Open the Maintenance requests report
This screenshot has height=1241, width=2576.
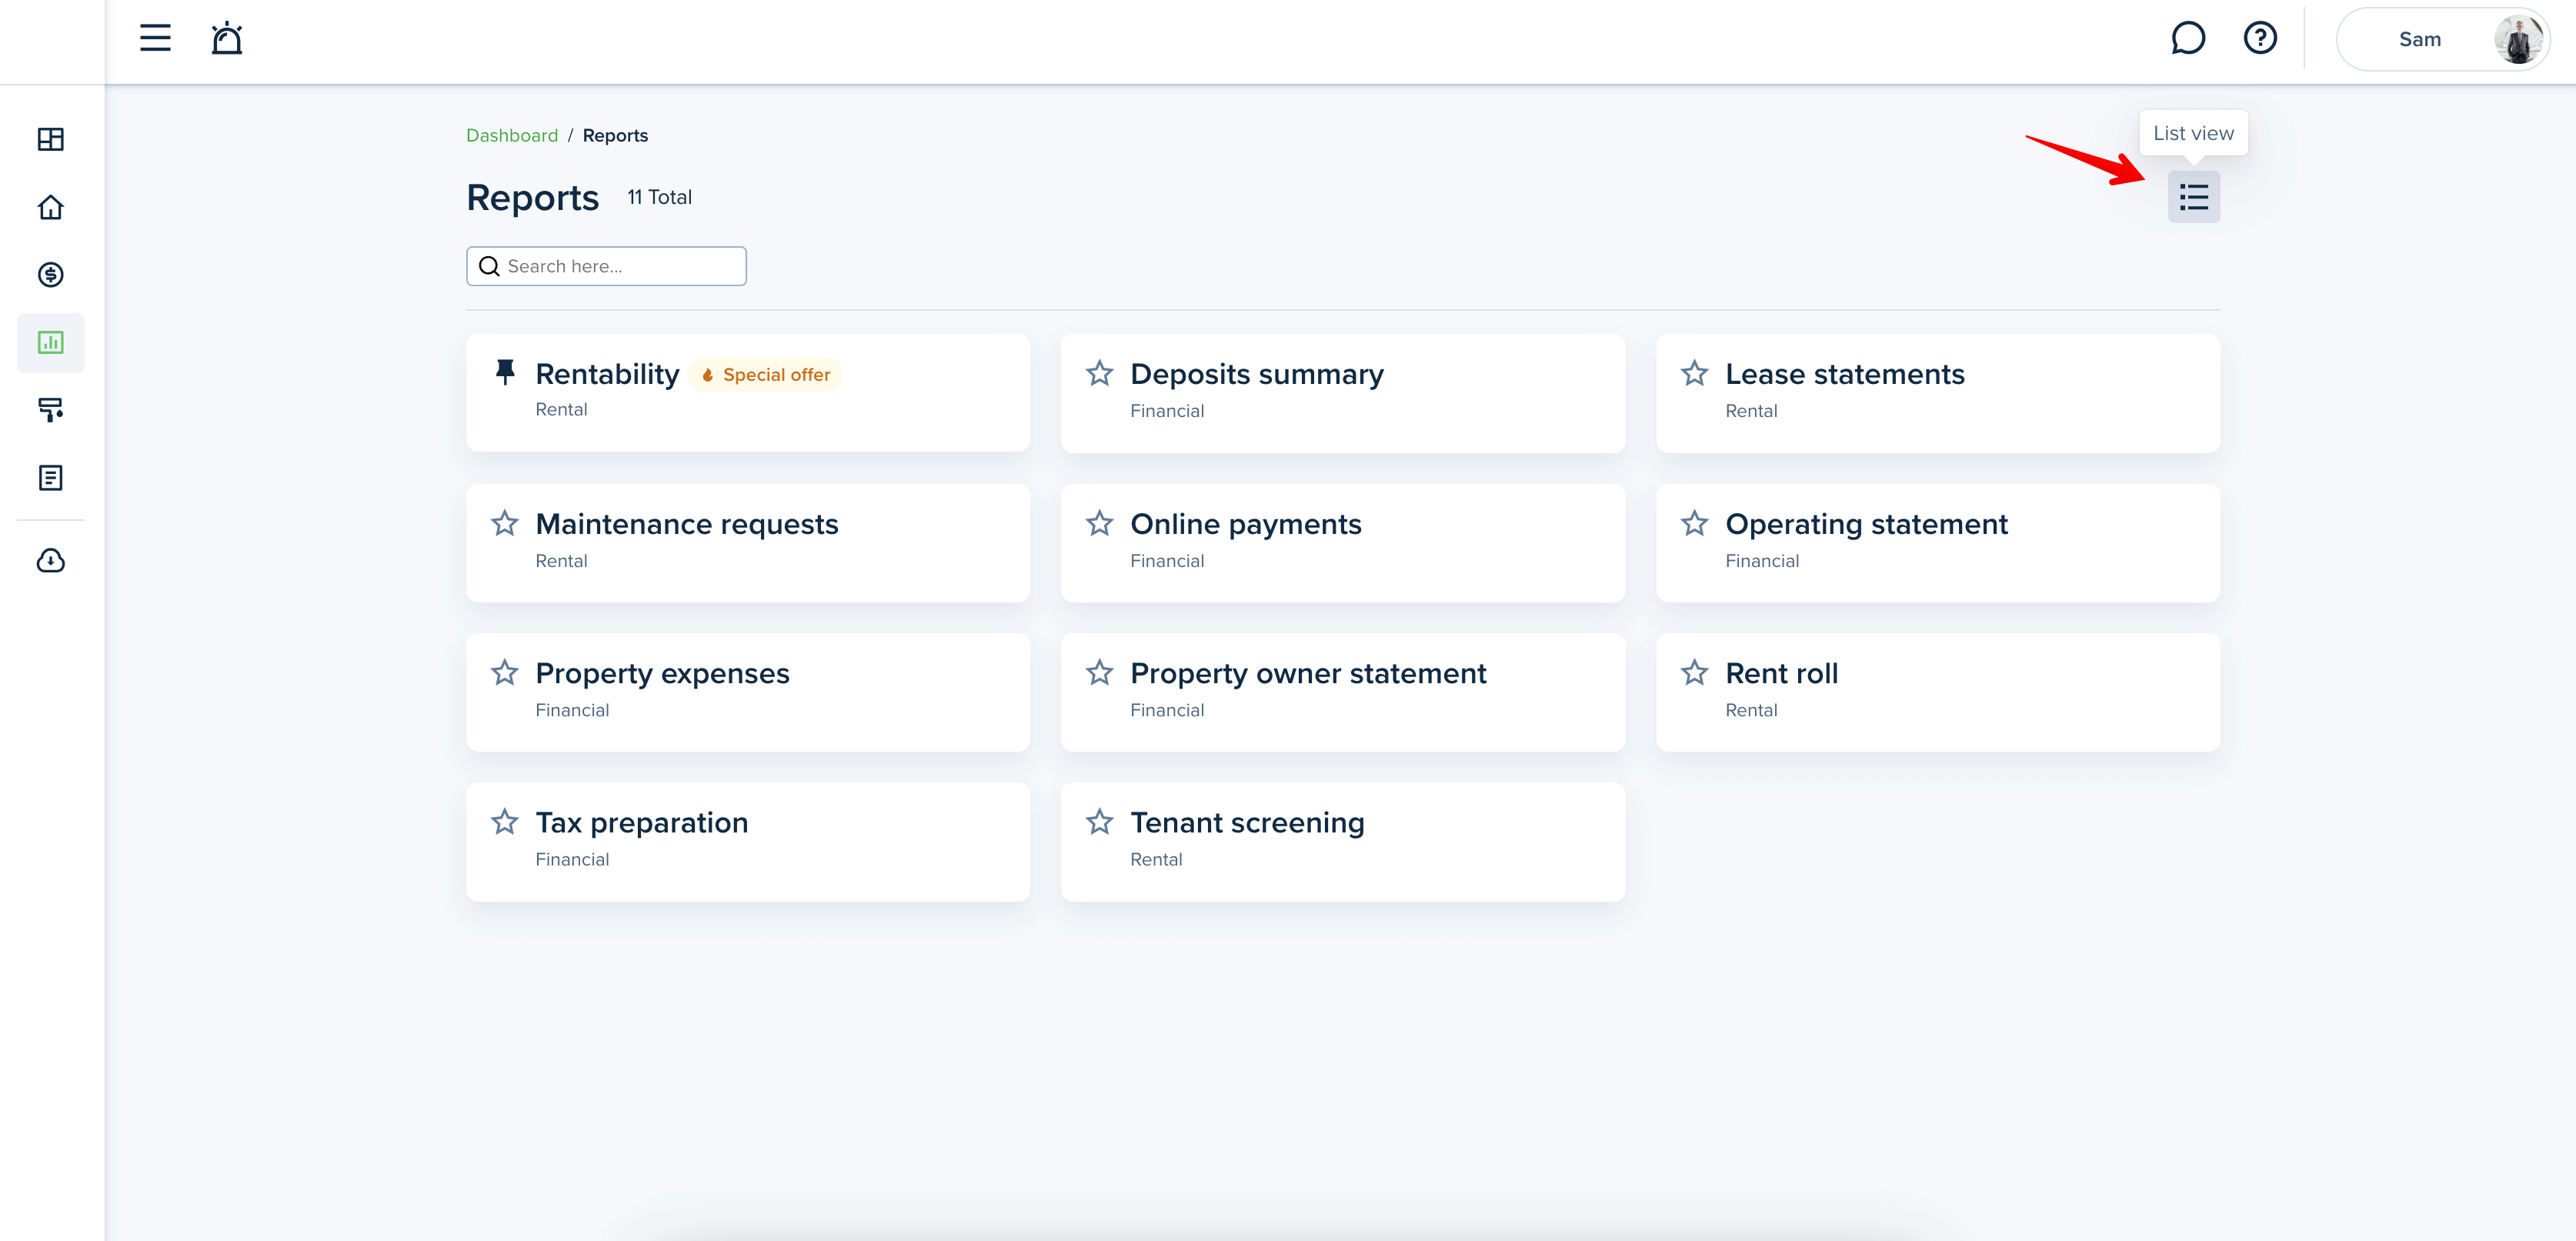point(748,543)
